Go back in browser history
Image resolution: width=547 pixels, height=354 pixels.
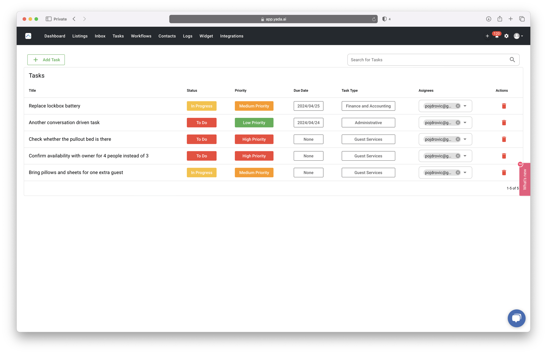click(74, 19)
